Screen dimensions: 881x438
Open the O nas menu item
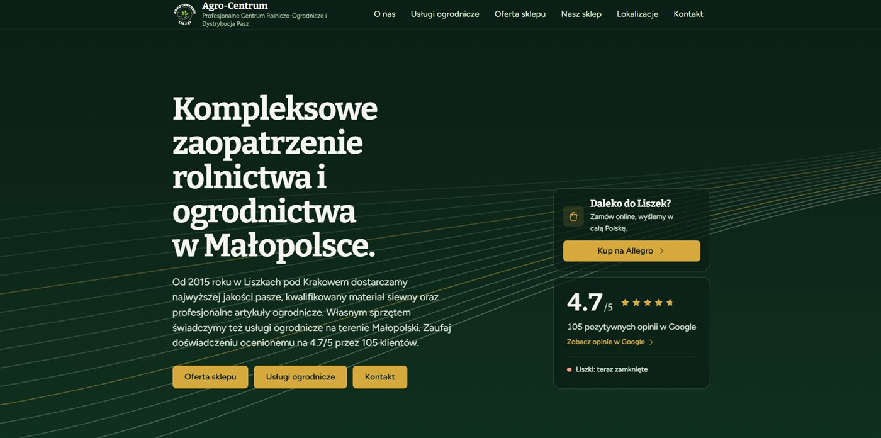tap(384, 14)
